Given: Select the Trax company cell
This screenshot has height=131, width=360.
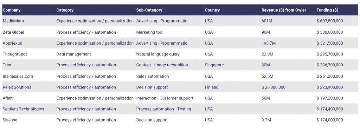Looking at the screenshot, I should [7, 65].
